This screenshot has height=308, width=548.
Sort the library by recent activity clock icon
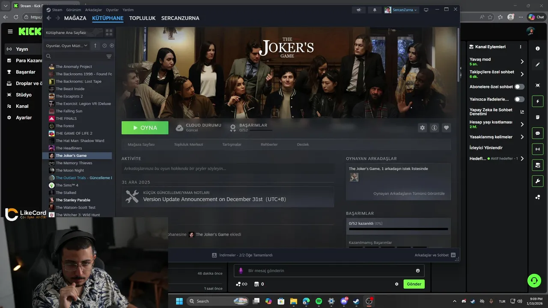click(x=104, y=46)
